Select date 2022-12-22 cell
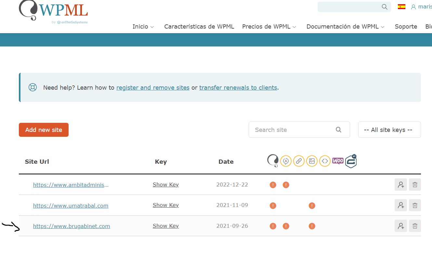Image resolution: width=432 pixels, height=257 pixels. [232, 185]
